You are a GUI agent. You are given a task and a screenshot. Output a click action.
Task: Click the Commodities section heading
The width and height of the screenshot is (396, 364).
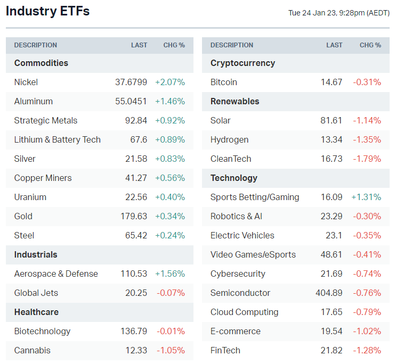tap(41, 63)
